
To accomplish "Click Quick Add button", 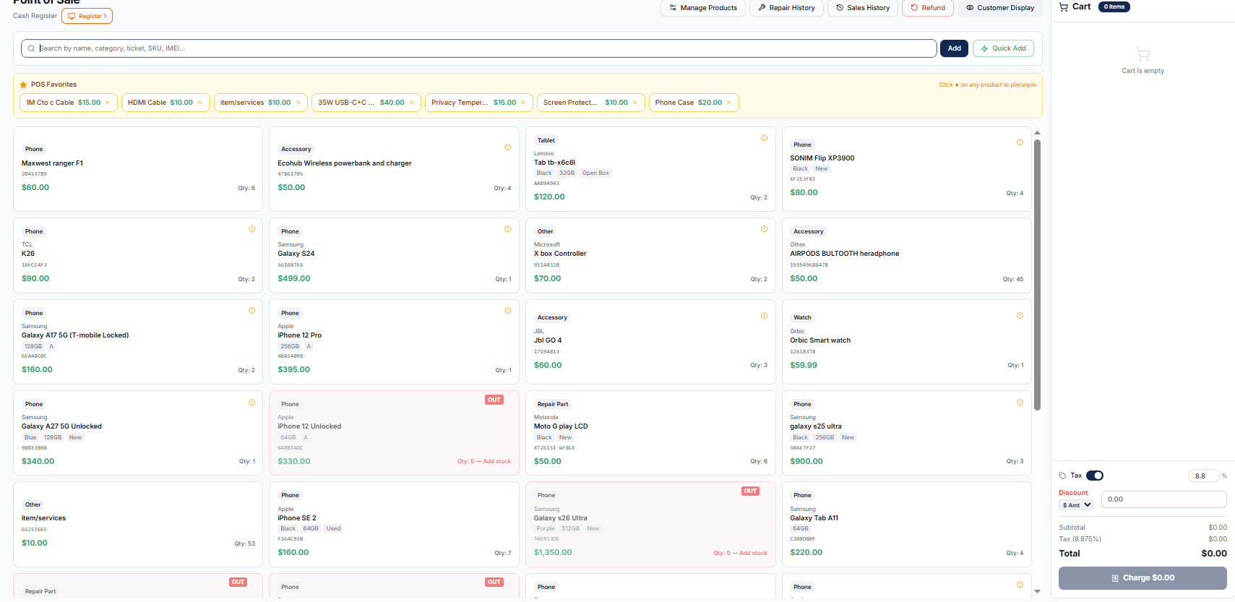I will [x=1003, y=48].
